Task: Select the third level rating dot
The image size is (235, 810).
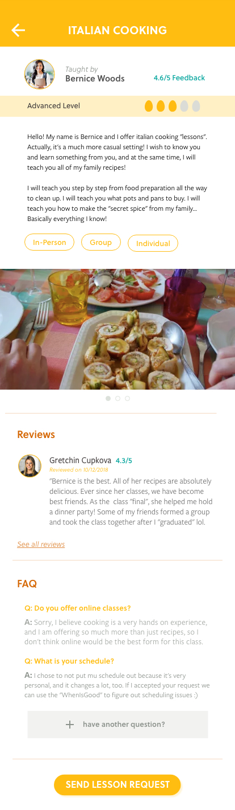Action: click(173, 106)
